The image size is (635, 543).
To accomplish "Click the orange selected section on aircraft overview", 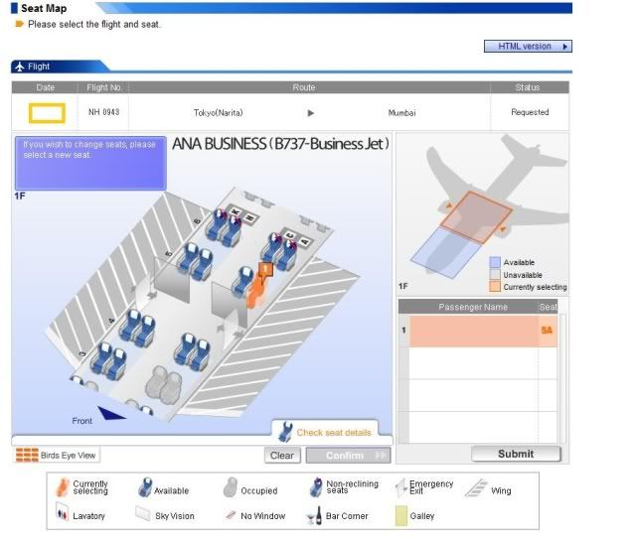I will click(x=476, y=216).
